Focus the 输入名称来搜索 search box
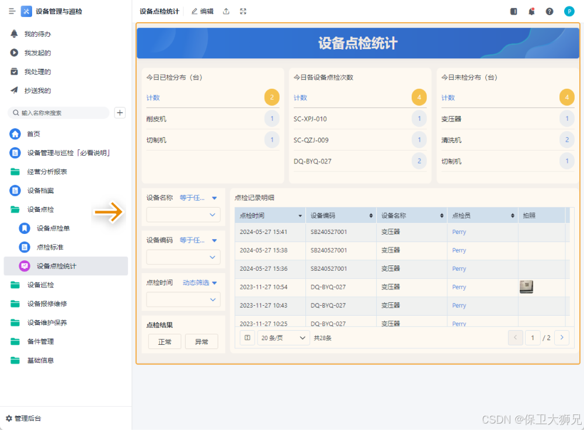 [58, 113]
